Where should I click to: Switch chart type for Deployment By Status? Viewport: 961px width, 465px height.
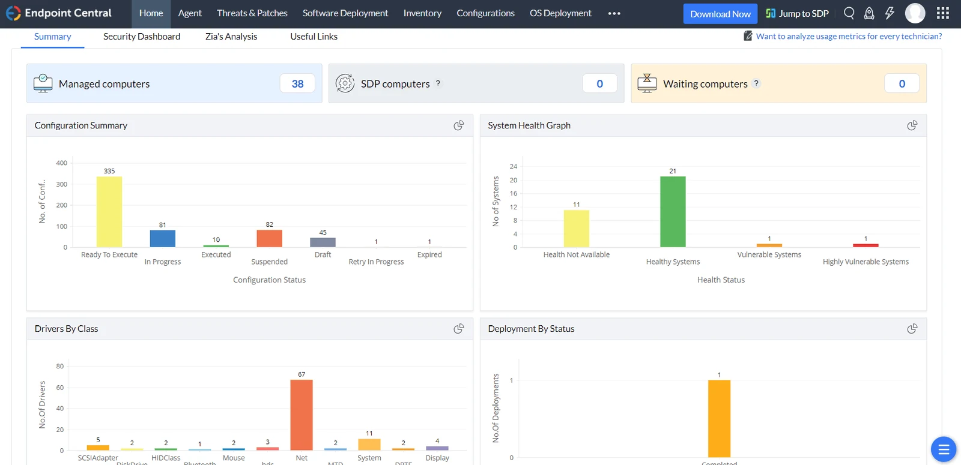pyautogui.click(x=912, y=329)
